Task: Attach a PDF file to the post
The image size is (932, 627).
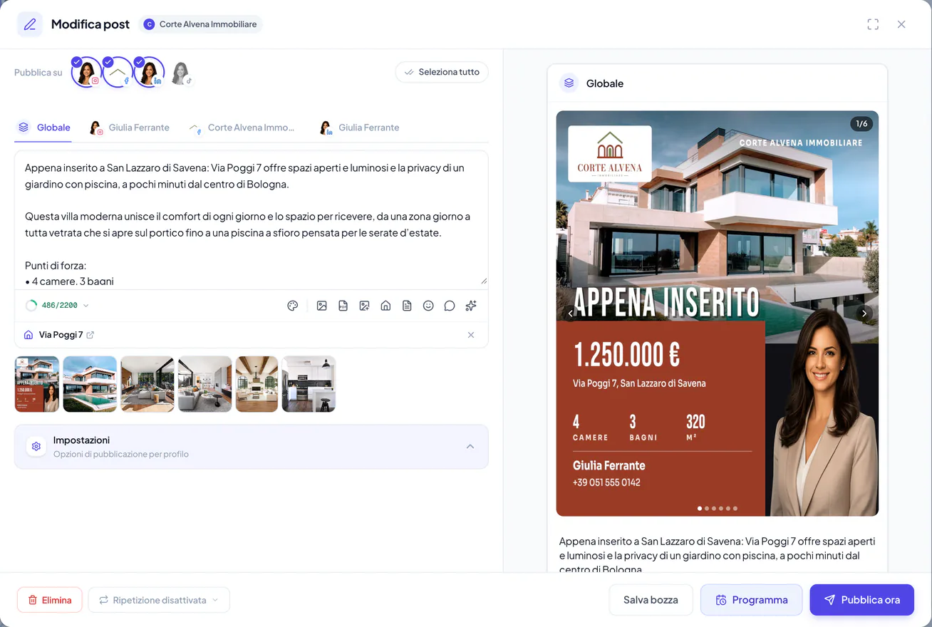Action: (343, 306)
